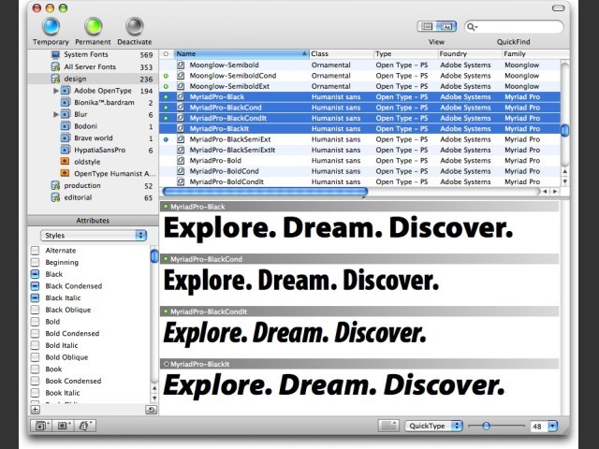Viewport: 599px width, 449px height.
Task: Enable the Book Italic checkbox
Action: [36, 393]
